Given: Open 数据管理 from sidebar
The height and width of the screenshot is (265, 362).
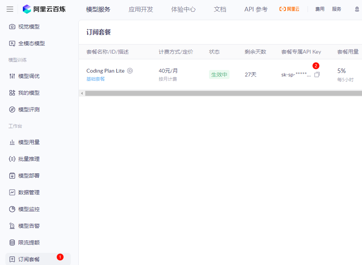Looking at the screenshot, I should tap(26, 192).
